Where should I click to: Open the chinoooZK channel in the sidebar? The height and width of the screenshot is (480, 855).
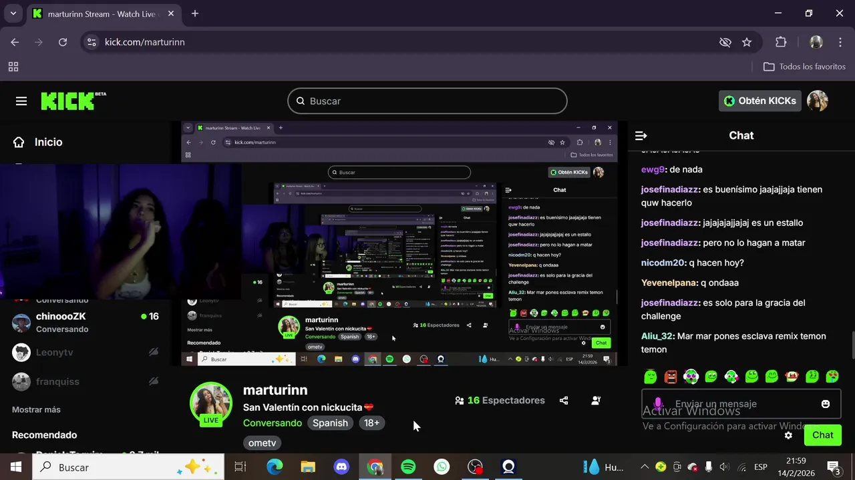click(85, 323)
